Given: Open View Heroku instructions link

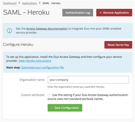Looking at the screenshot, I should click(x=35, y=61).
